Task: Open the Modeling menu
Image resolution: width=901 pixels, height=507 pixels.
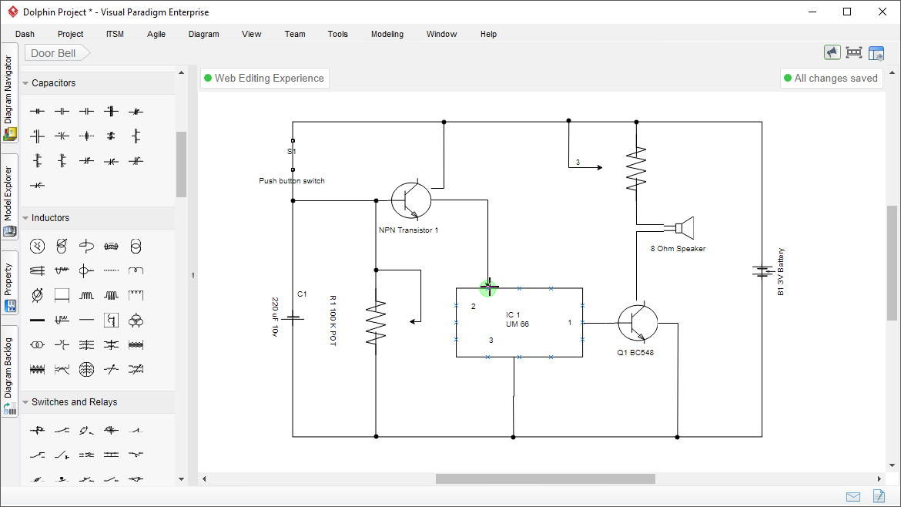Action: coord(387,34)
